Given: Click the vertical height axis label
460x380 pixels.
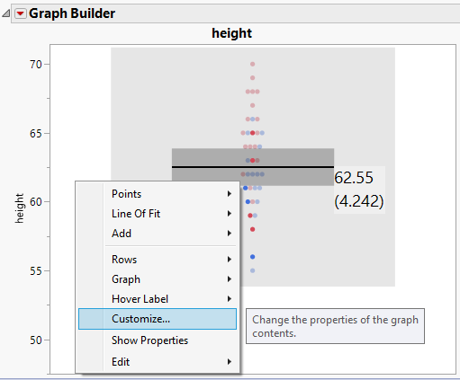Looking at the screenshot, I should tap(19, 208).
